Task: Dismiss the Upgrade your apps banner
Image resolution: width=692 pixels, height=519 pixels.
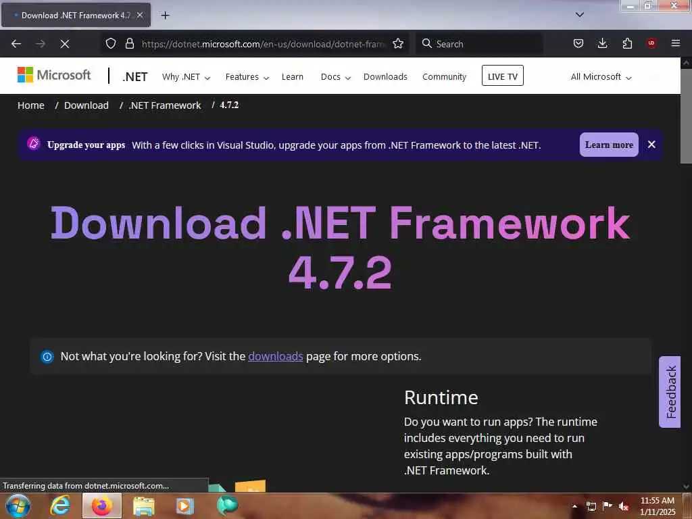Action: tap(651, 145)
